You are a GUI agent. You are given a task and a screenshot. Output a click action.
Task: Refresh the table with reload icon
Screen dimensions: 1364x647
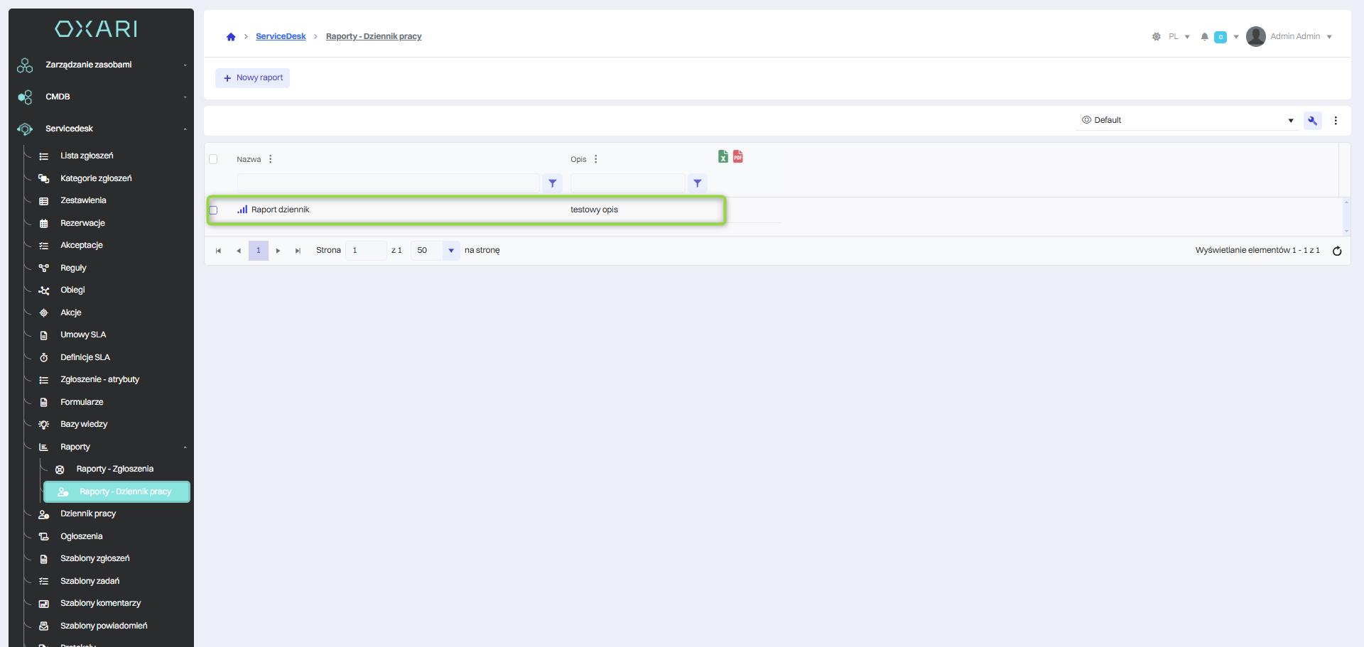pos(1336,251)
